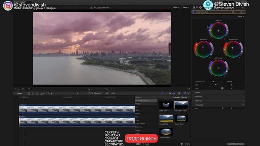The width and height of the screenshot is (260, 146).
Task: Open the color wheels View dropdown
Action: (x=241, y=16)
